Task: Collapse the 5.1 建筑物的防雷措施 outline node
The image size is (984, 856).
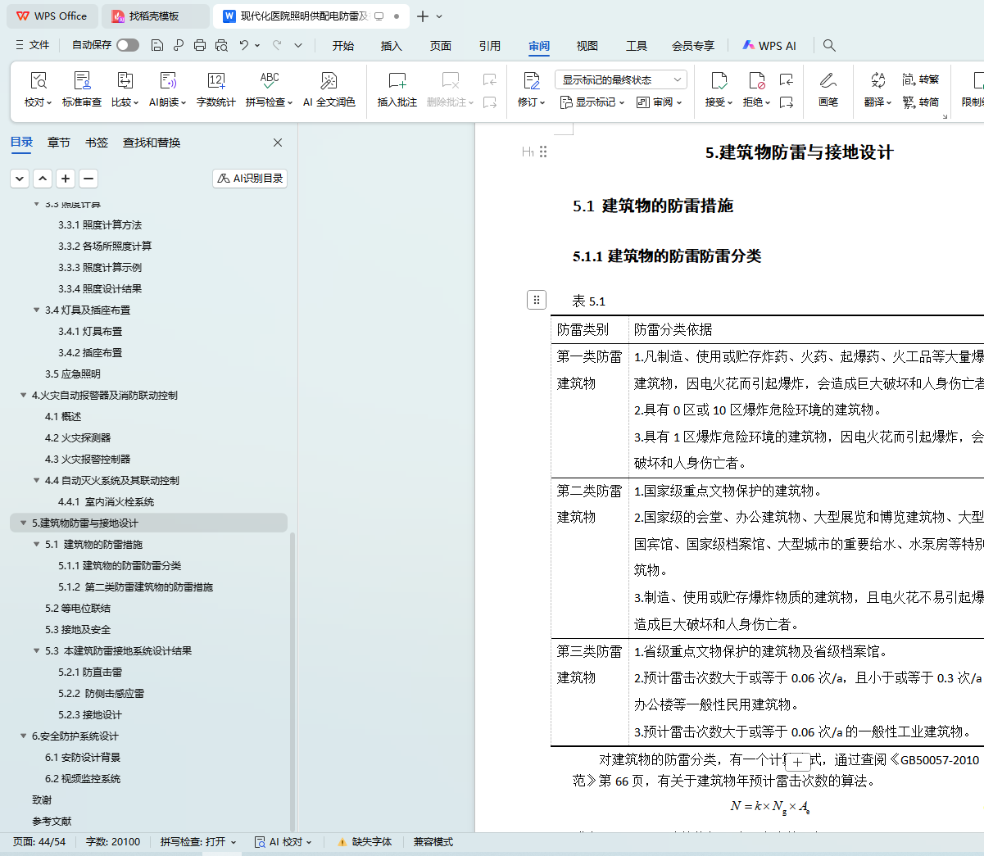Action: coord(36,544)
